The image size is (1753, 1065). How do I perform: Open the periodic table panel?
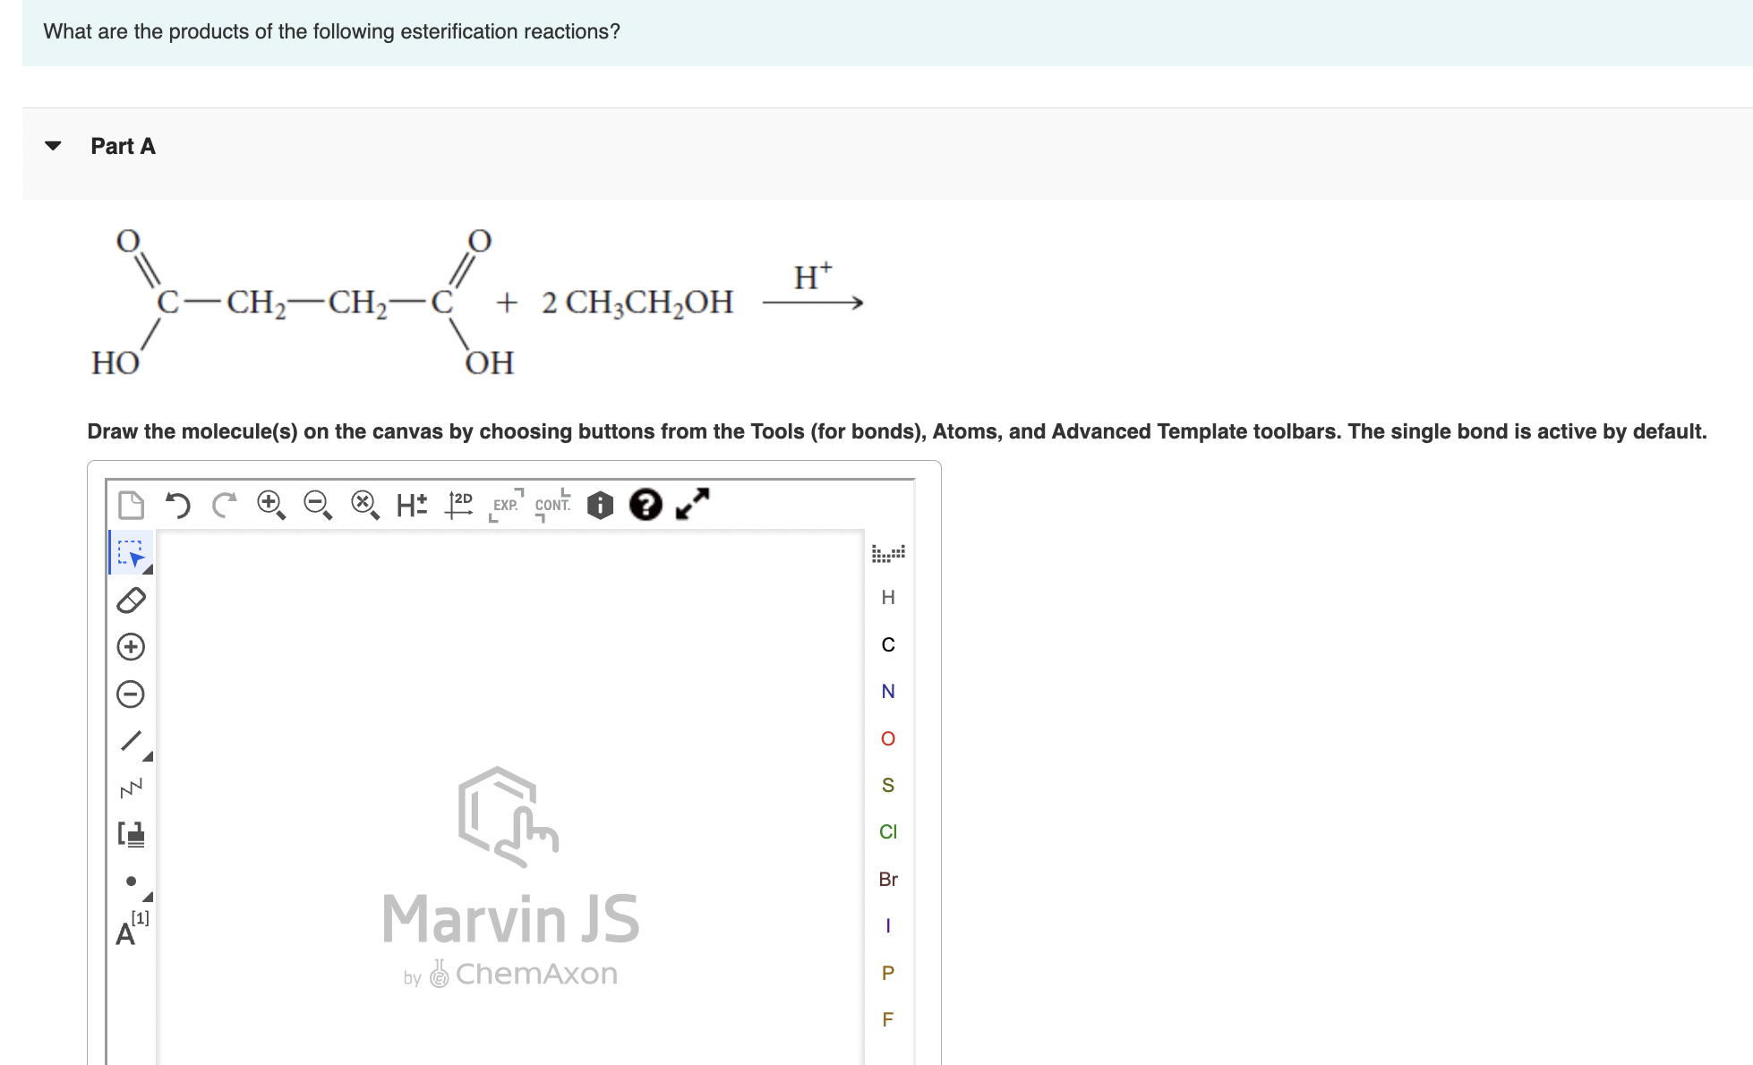888,553
